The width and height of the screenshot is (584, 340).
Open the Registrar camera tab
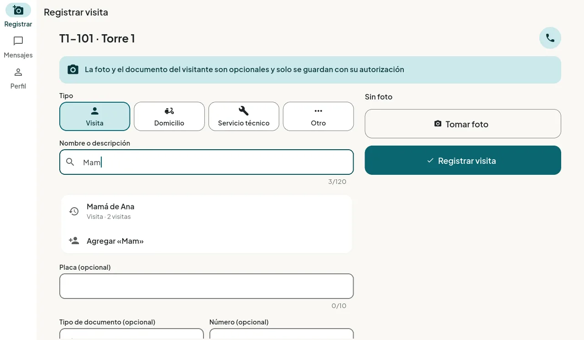(x=18, y=16)
